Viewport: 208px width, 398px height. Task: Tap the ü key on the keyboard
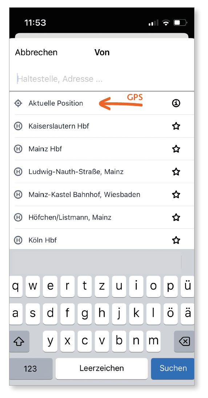(x=188, y=286)
